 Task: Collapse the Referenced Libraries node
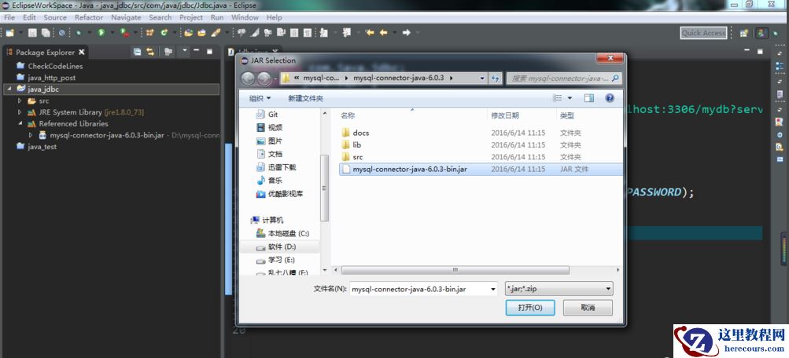point(20,123)
